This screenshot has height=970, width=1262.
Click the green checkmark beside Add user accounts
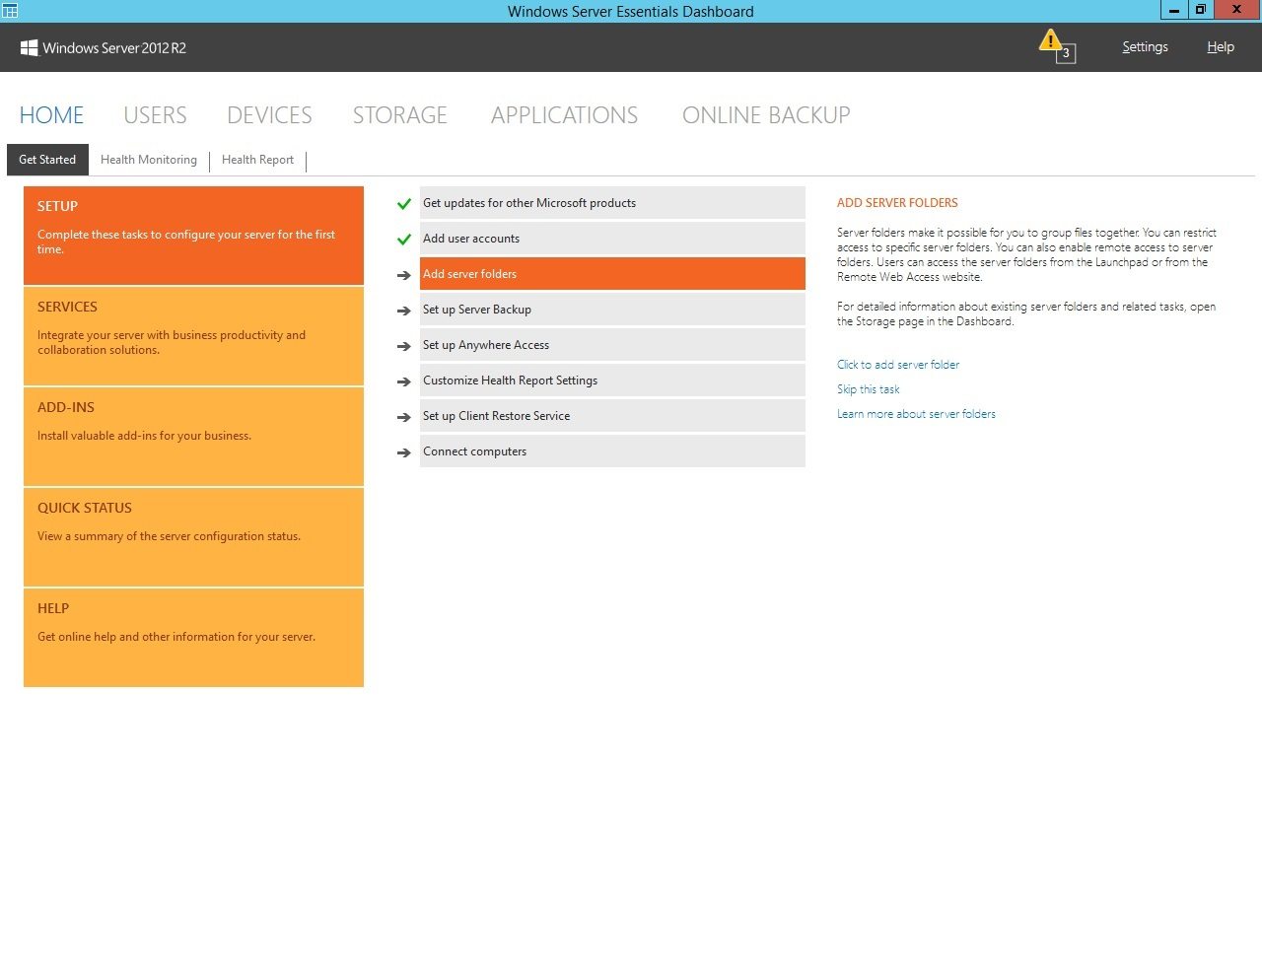click(404, 240)
